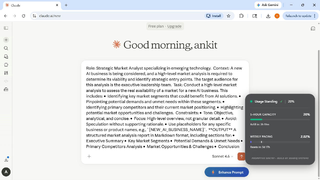This screenshot has width=320, height=180.
Task: Start a new chat with plus icon in sidebar
Action: tap(6, 40)
